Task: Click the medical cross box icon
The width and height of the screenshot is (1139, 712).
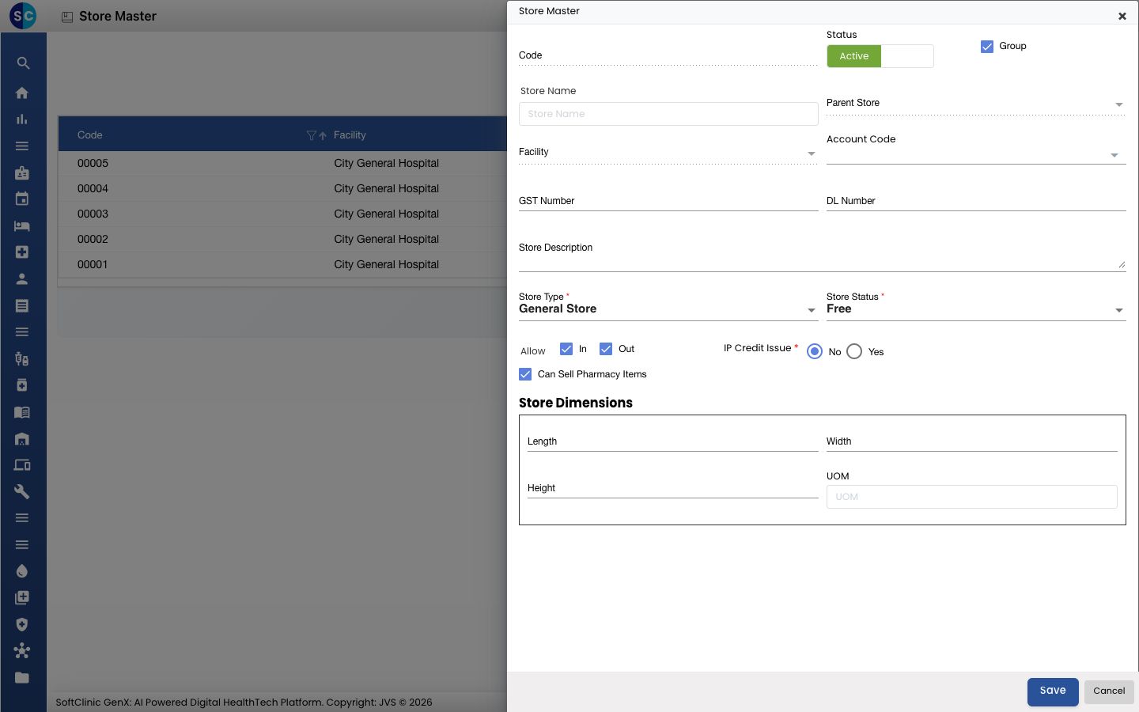Action: pos(22,252)
